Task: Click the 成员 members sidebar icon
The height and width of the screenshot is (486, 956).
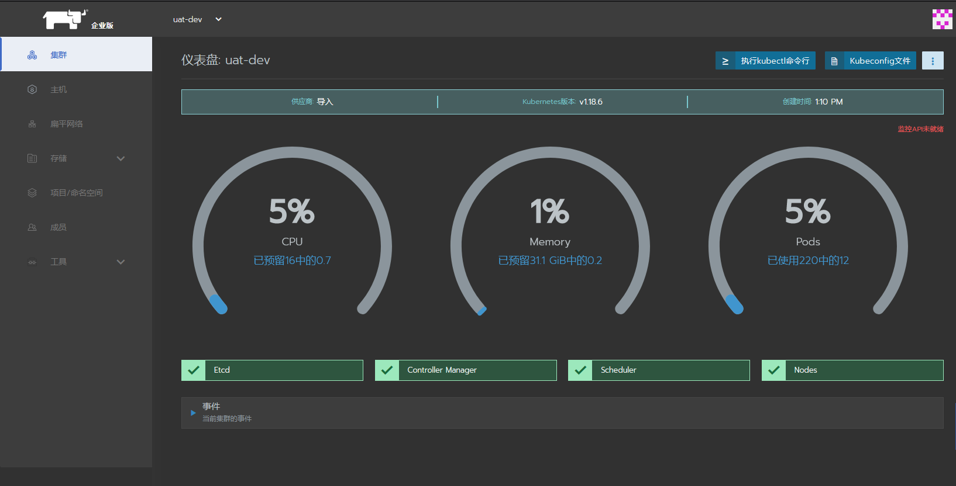Action: coord(32,227)
